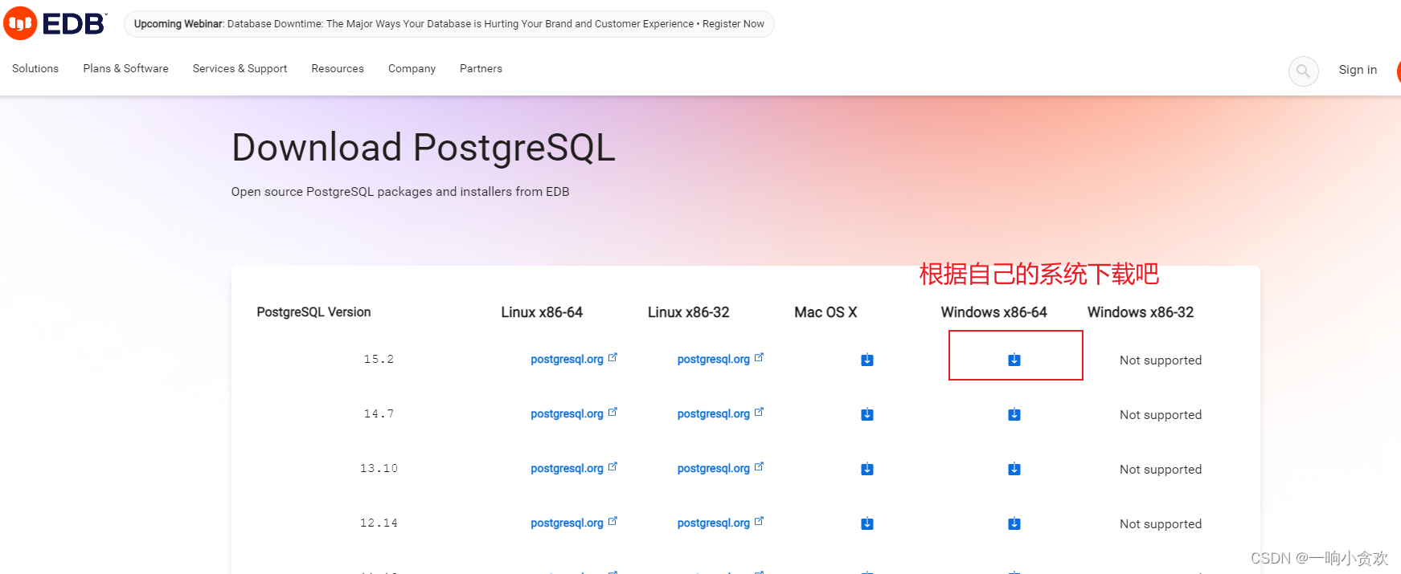Open the Plans & Software menu
1401x574 pixels.
point(125,69)
